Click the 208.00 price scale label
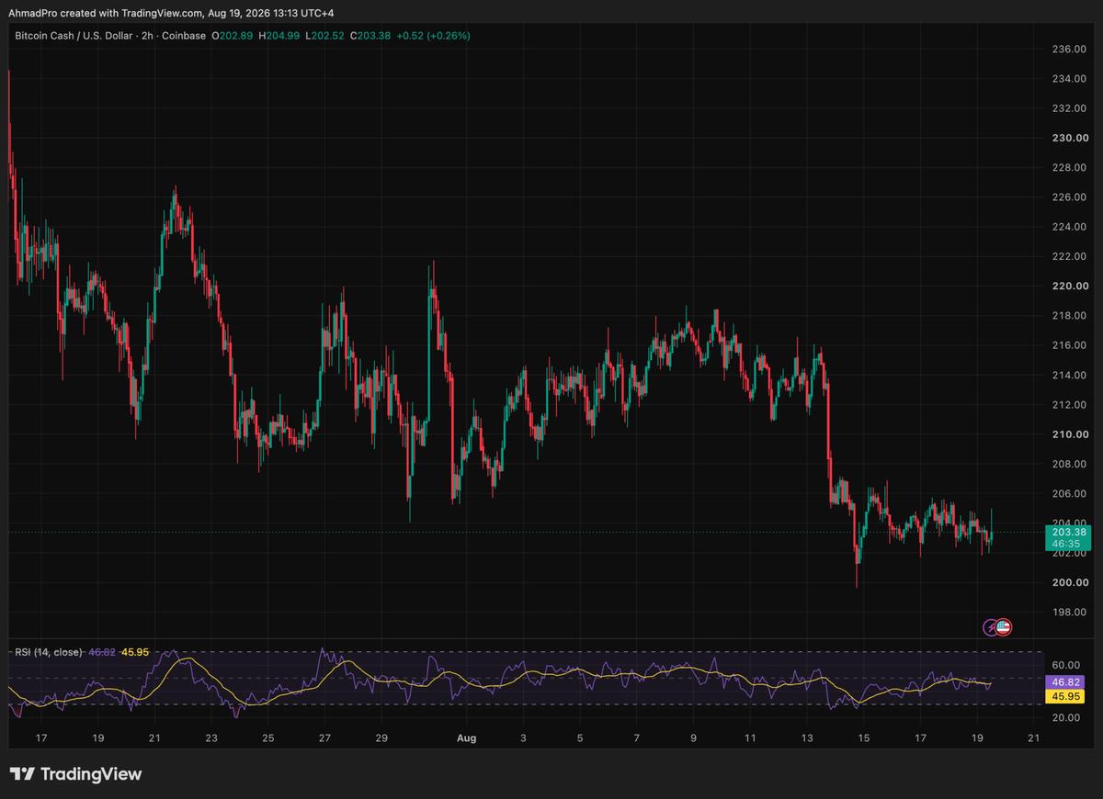The image size is (1103, 799). (x=1069, y=464)
